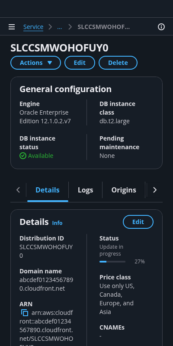
Task: Click Edit in Details panel
Action: point(138,222)
